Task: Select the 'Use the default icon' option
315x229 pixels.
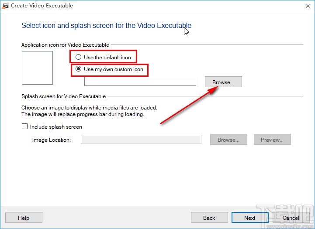Action: 79,57
